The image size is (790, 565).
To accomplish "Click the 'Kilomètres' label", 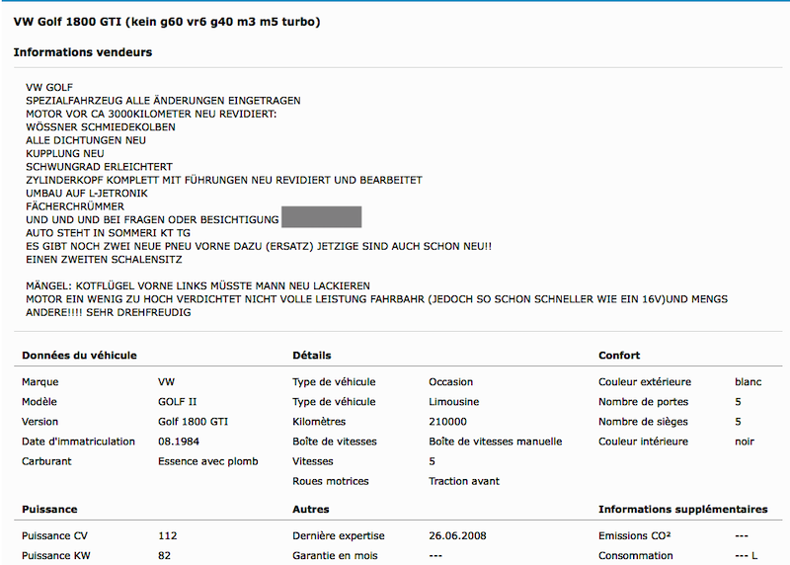I will [319, 422].
